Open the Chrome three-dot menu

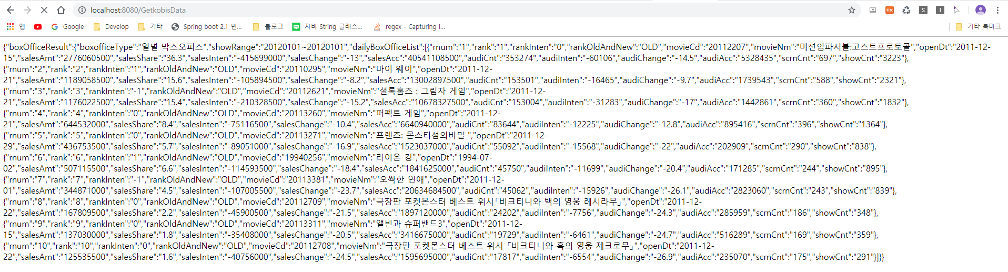click(x=997, y=10)
